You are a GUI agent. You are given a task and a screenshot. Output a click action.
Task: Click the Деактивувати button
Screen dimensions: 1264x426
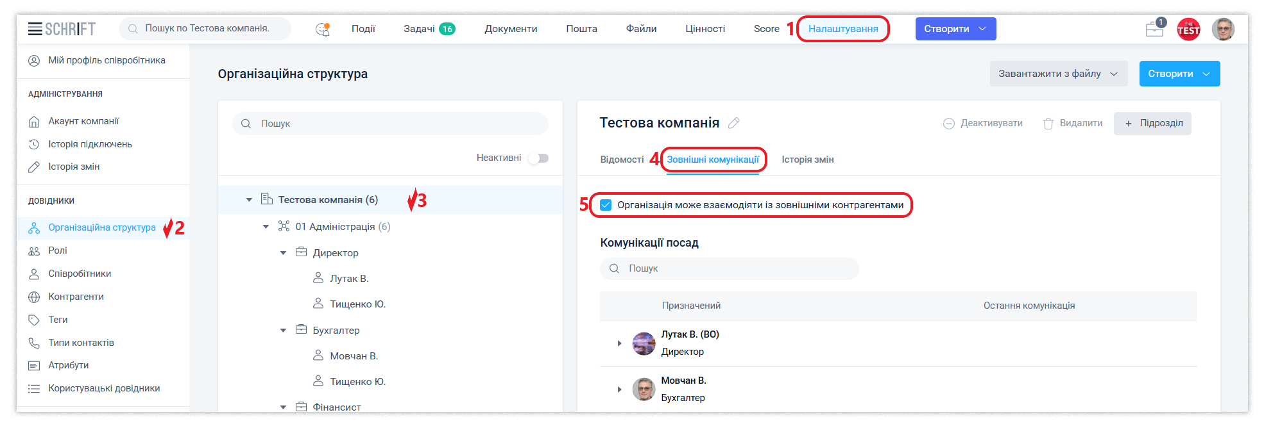pyautogui.click(x=982, y=124)
